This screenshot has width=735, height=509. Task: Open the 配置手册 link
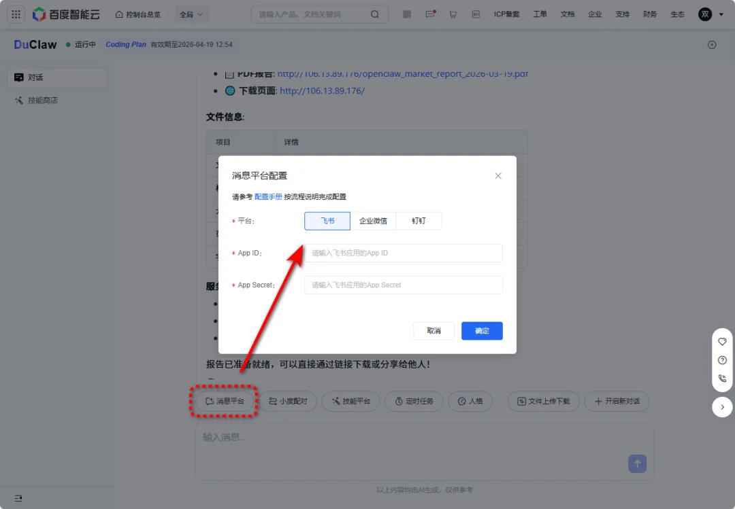(x=268, y=196)
